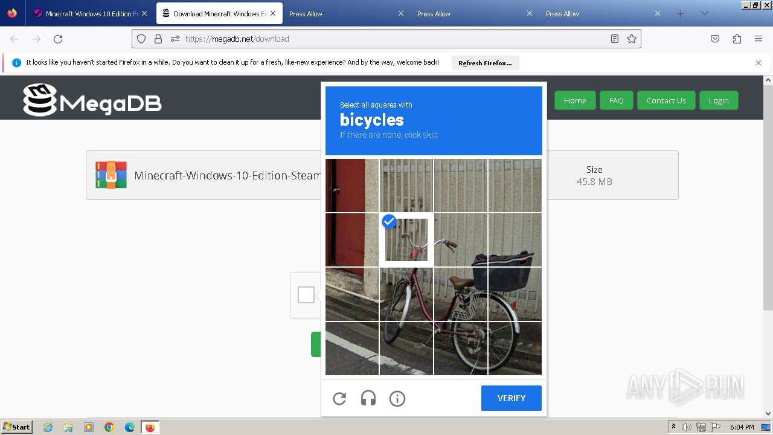Close the Download Minecraft Windows tab
This screenshot has height=435, width=773.
tap(272, 13)
